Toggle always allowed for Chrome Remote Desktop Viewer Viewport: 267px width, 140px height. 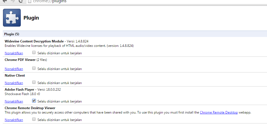[x=34, y=119]
